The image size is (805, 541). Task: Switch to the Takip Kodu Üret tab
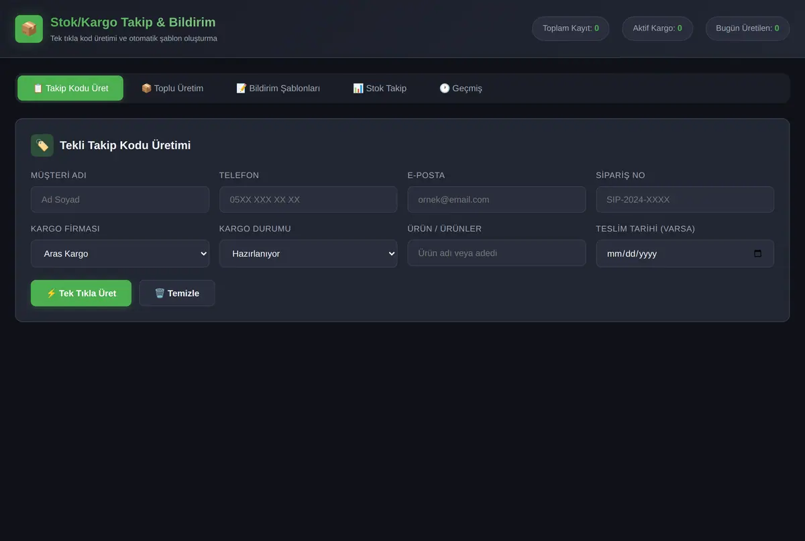pyautogui.click(x=70, y=88)
